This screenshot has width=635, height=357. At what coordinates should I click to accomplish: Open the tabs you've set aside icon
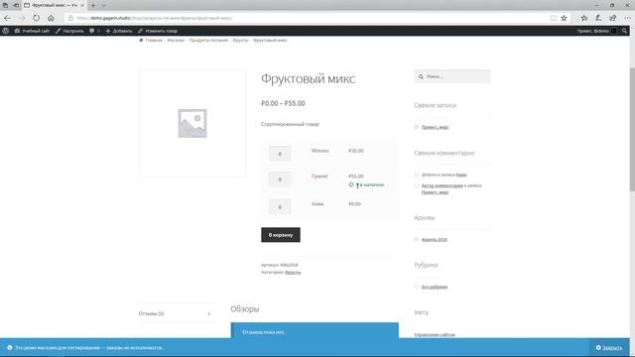[x=5, y=5]
